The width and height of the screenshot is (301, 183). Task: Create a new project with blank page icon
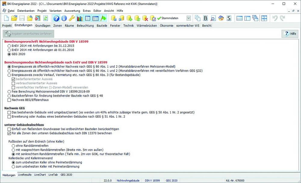click(x=6, y=18)
